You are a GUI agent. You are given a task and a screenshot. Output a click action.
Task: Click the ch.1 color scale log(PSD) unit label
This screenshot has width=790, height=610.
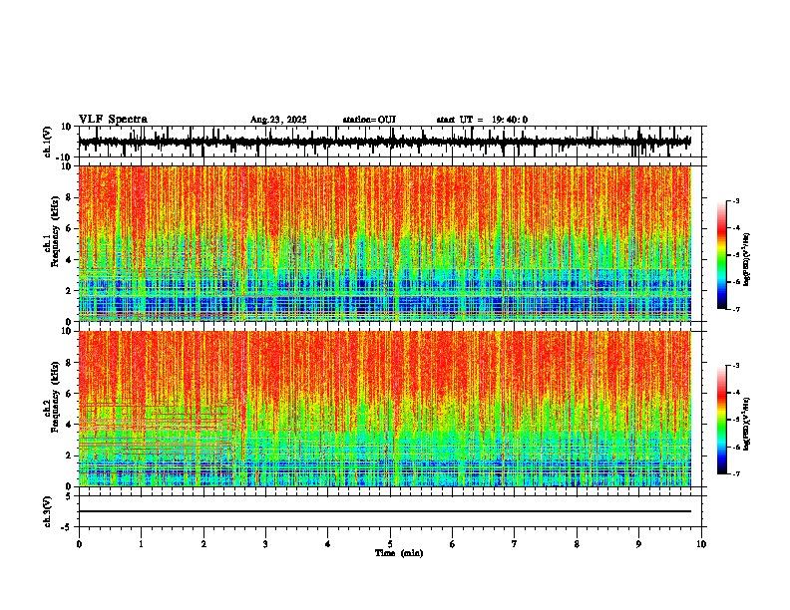(747, 260)
